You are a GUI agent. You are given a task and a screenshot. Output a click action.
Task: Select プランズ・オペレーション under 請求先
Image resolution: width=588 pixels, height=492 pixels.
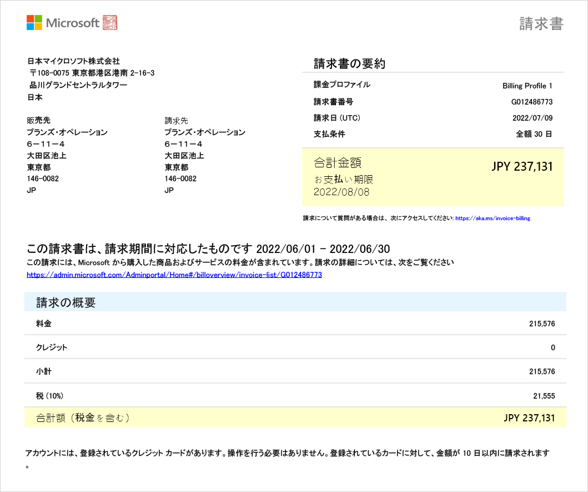pyautogui.click(x=205, y=132)
